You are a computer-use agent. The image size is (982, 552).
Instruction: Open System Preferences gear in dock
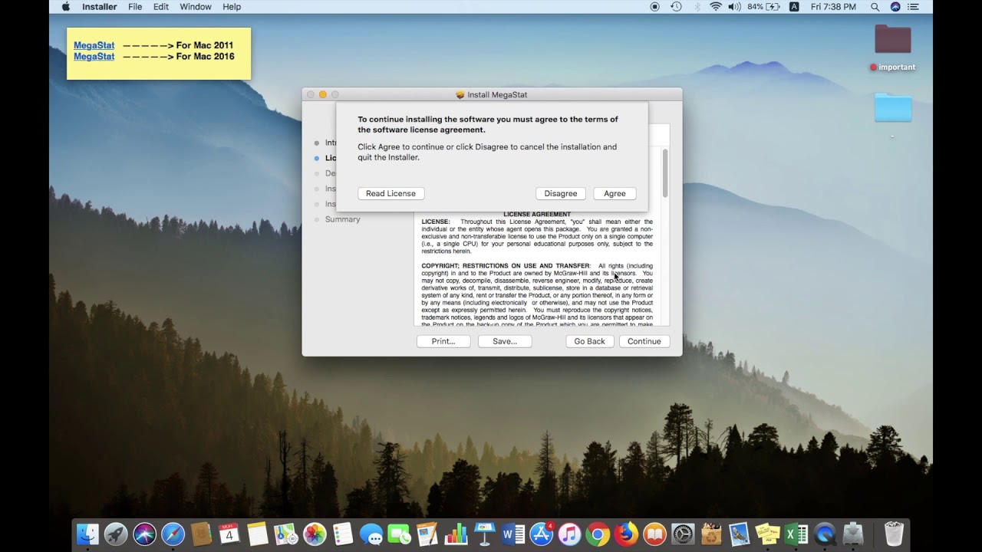[683, 534]
